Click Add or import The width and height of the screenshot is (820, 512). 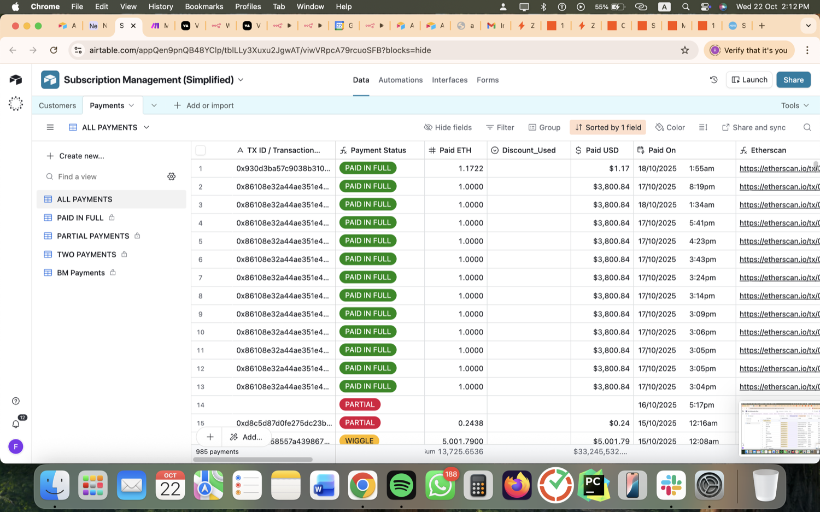[203, 105]
